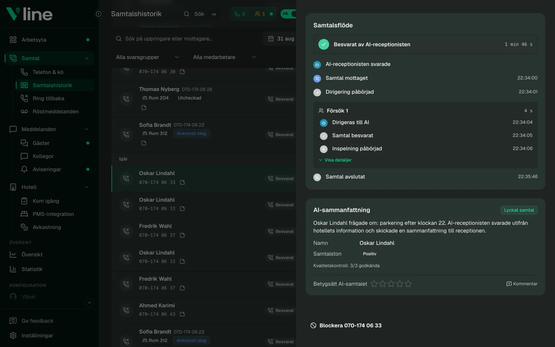Click the Kom igång checklist icon
This screenshot has width=555, height=347.
coord(24,201)
